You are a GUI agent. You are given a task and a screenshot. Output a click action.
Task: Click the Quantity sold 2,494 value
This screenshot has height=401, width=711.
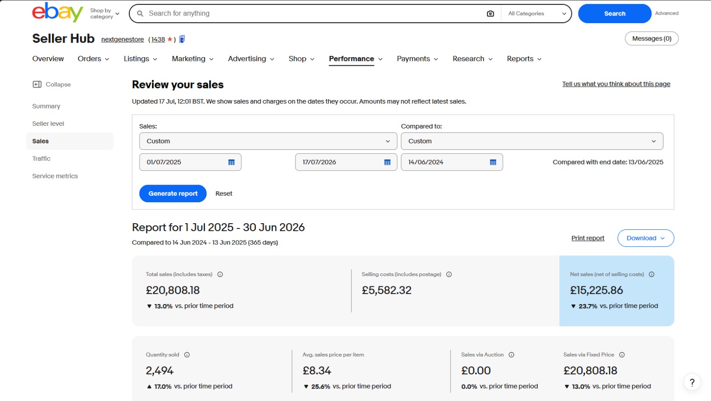[160, 371]
